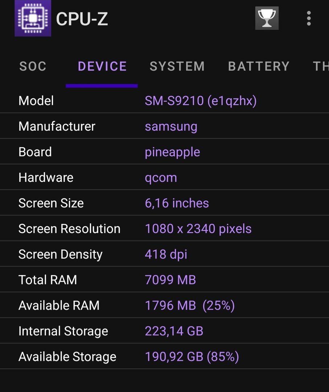Select the Manufacturer row value samsung
This screenshot has width=329, height=392.
[x=171, y=126]
